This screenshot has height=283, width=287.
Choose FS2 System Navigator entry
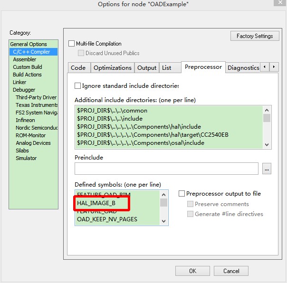point(37,113)
